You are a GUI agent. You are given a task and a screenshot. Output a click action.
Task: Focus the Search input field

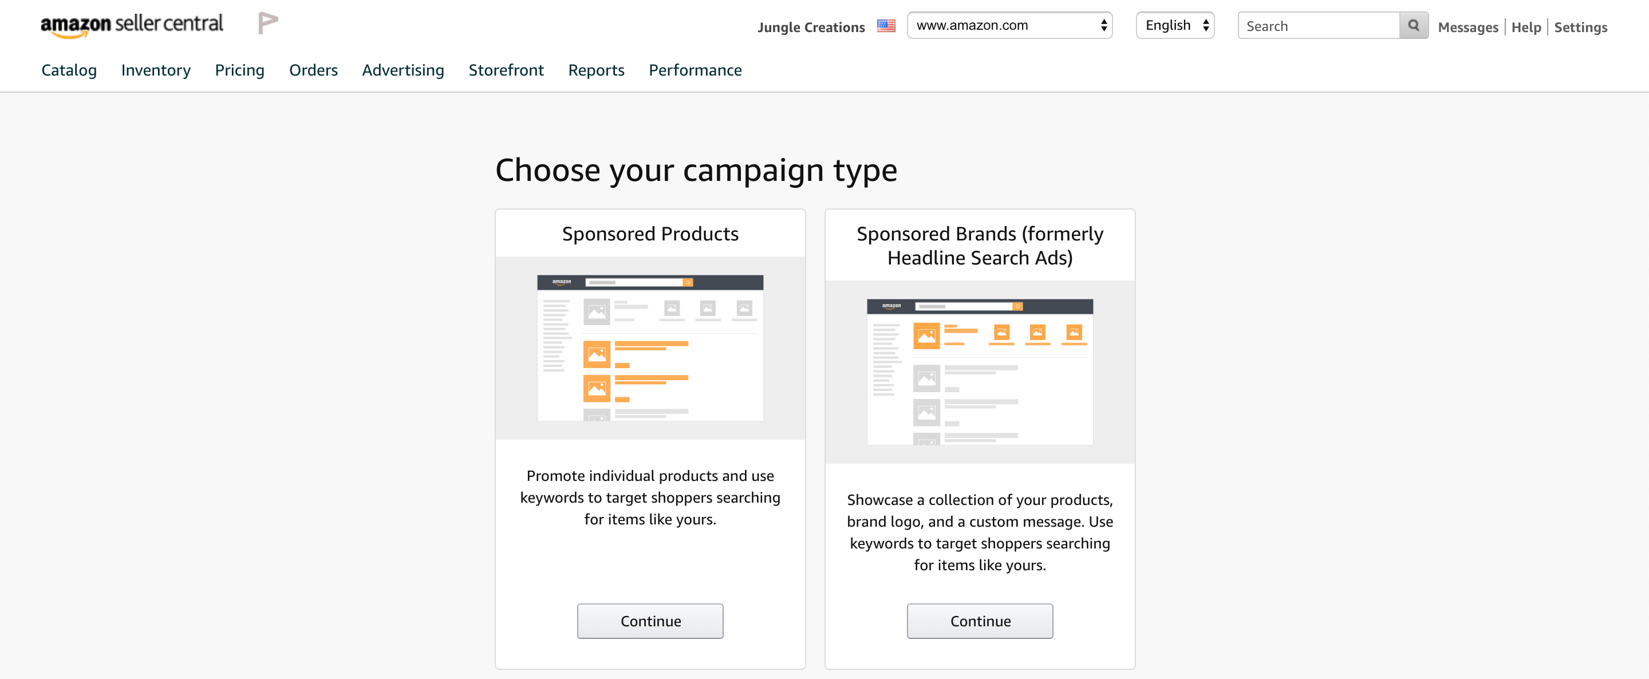1318,26
